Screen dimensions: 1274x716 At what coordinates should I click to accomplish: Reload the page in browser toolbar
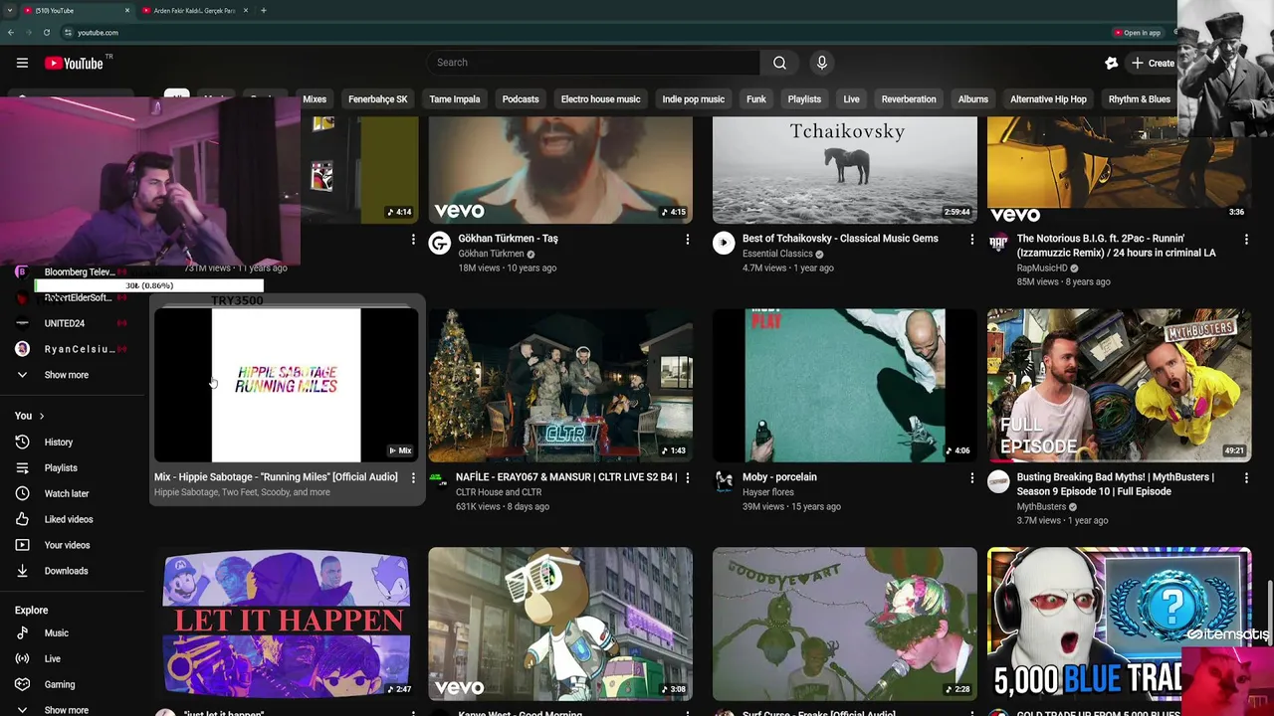pos(46,32)
